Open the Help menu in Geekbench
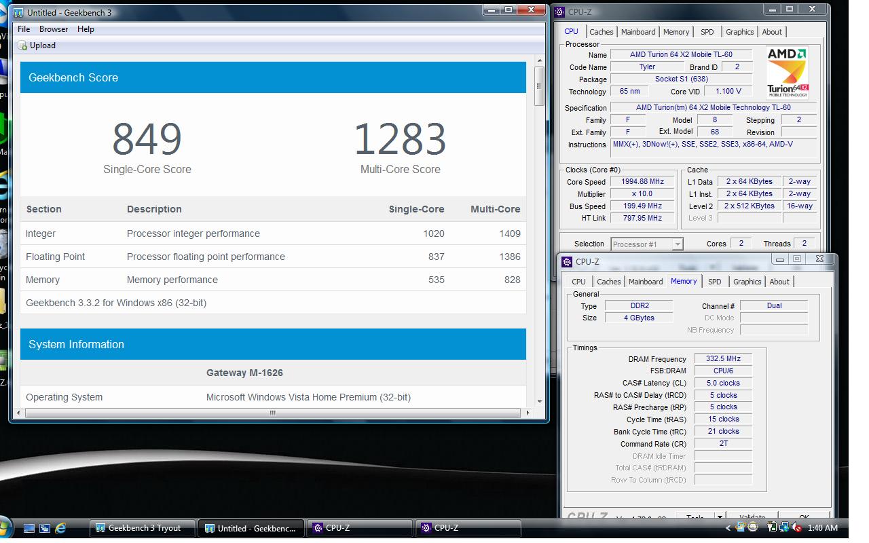Image resolution: width=869 pixels, height=543 pixels. pyautogui.click(x=86, y=29)
